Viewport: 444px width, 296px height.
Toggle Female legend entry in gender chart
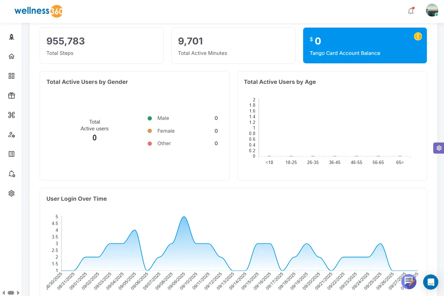[x=161, y=131]
